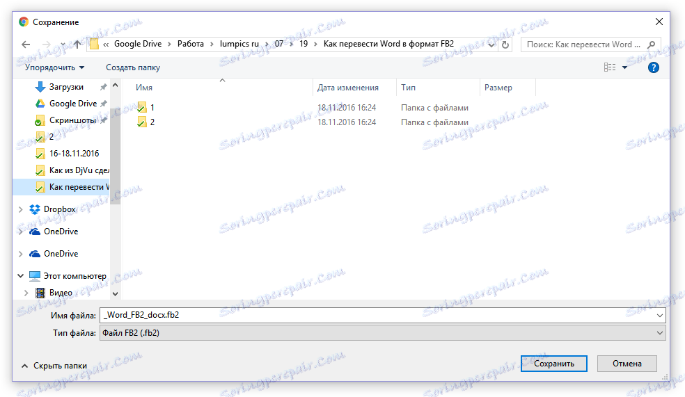Select Как из DjVu folder in sidebar
The width and height of the screenshot is (685, 397).
79,170
